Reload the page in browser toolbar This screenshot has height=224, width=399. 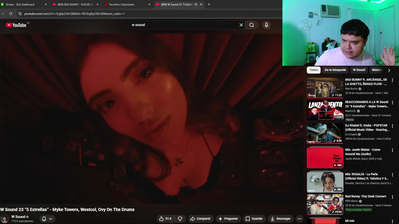tap(11, 14)
